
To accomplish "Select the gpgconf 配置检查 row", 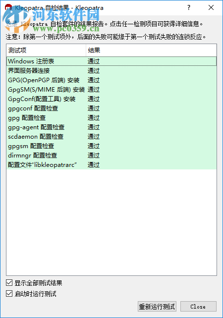I will pos(111,108).
